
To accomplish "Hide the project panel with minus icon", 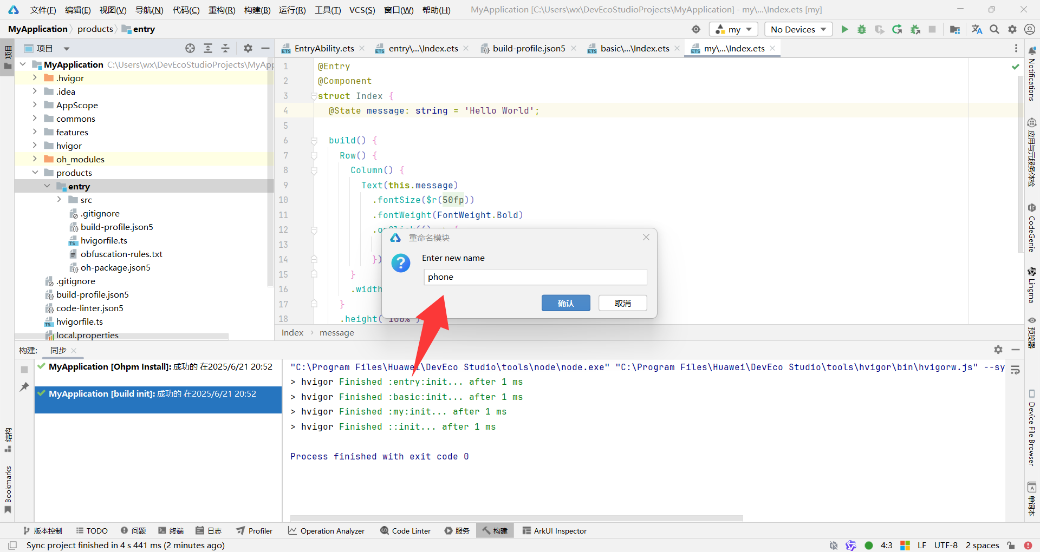I will coord(265,48).
